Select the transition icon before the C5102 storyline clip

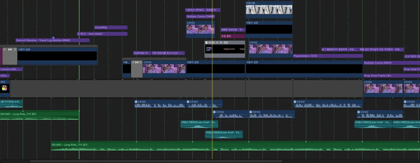(137, 62)
